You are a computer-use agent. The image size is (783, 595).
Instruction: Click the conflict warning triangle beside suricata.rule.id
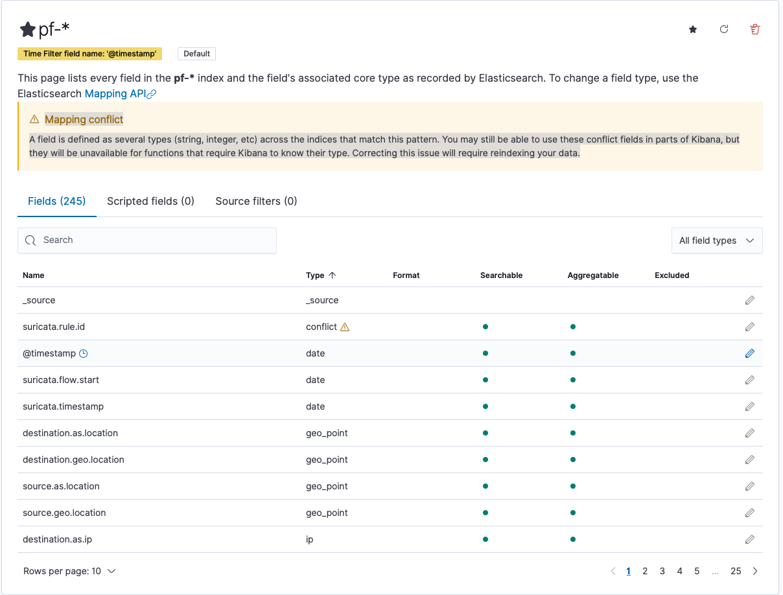point(345,327)
